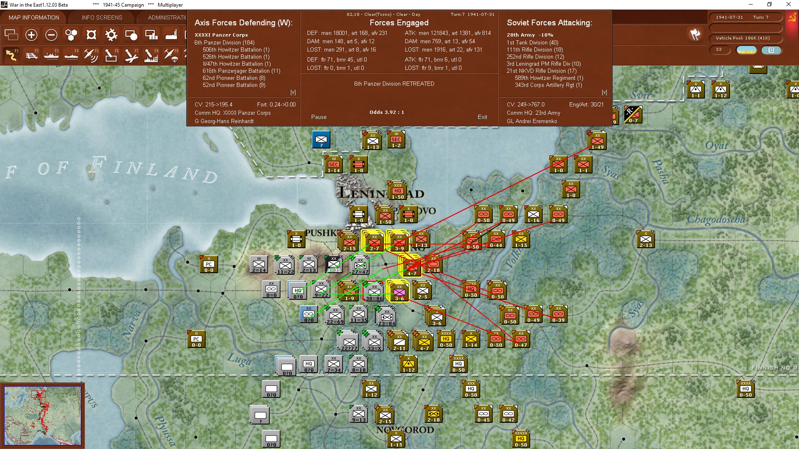Select F3 naval transport mode icon

(51, 55)
